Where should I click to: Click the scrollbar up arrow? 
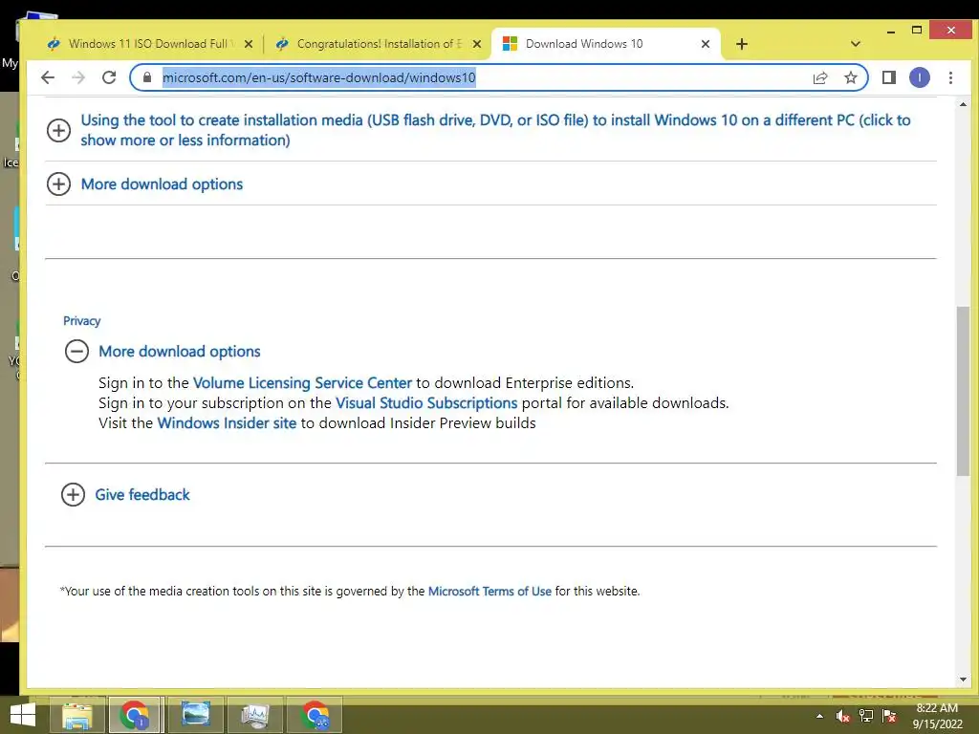click(x=963, y=104)
